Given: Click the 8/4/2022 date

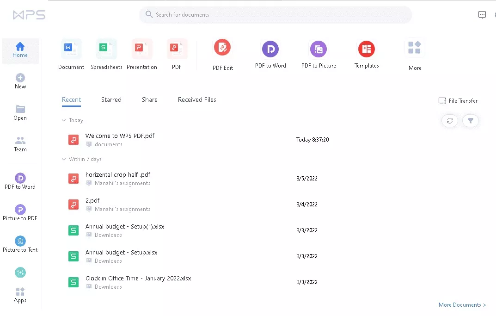Looking at the screenshot, I should [307, 204].
